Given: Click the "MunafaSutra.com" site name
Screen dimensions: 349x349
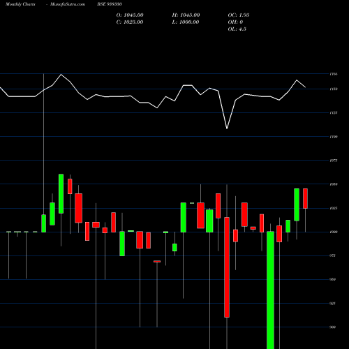Looking at the screenshot, I should 68,4.
